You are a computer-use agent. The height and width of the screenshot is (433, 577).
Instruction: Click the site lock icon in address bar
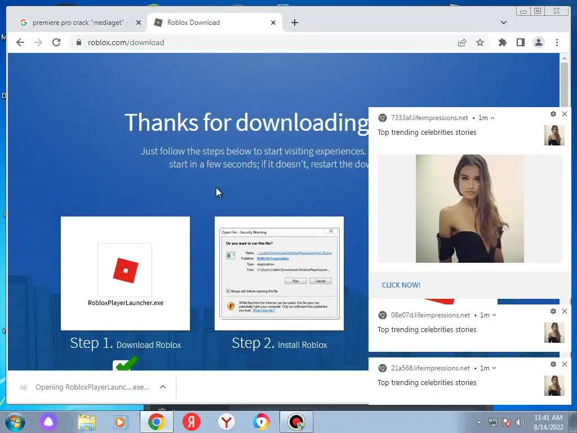(79, 43)
